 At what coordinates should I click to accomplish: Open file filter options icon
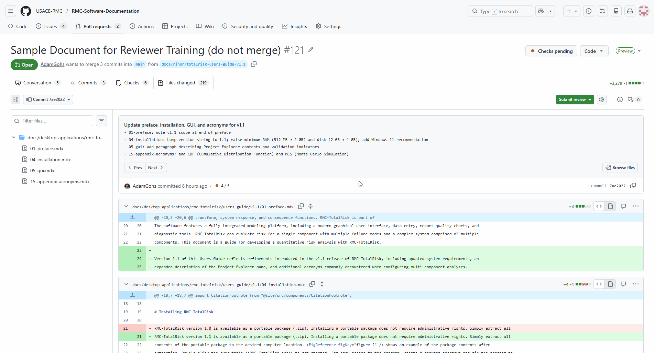point(101,121)
